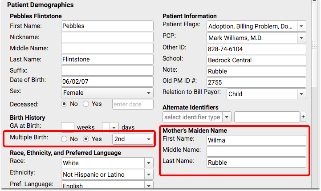321x191 pixels.
Task: Select Deceased No radio button
Action: (x=64, y=104)
